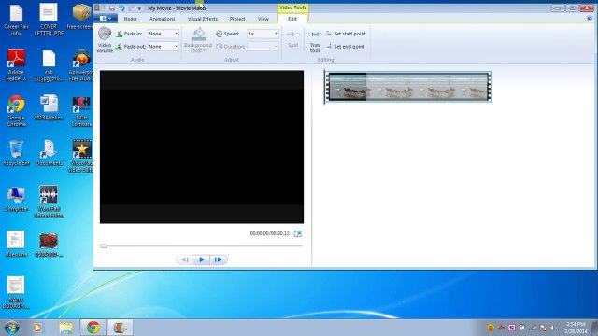Click the preview seek slider handle
The image size is (598, 336).
(x=104, y=246)
